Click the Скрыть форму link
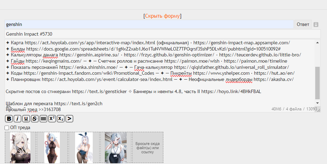 pos(162,16)
